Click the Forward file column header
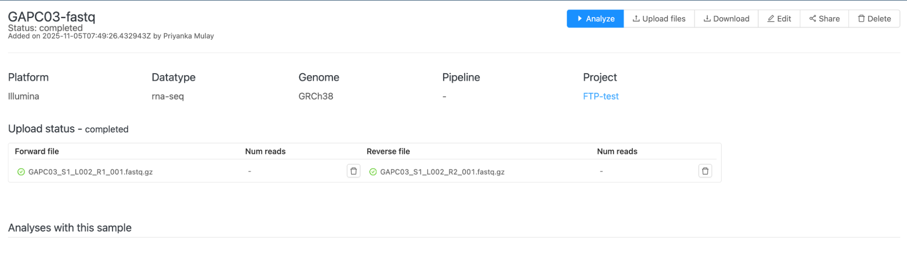This screenshot has width=907, height=253. point(37,152)
